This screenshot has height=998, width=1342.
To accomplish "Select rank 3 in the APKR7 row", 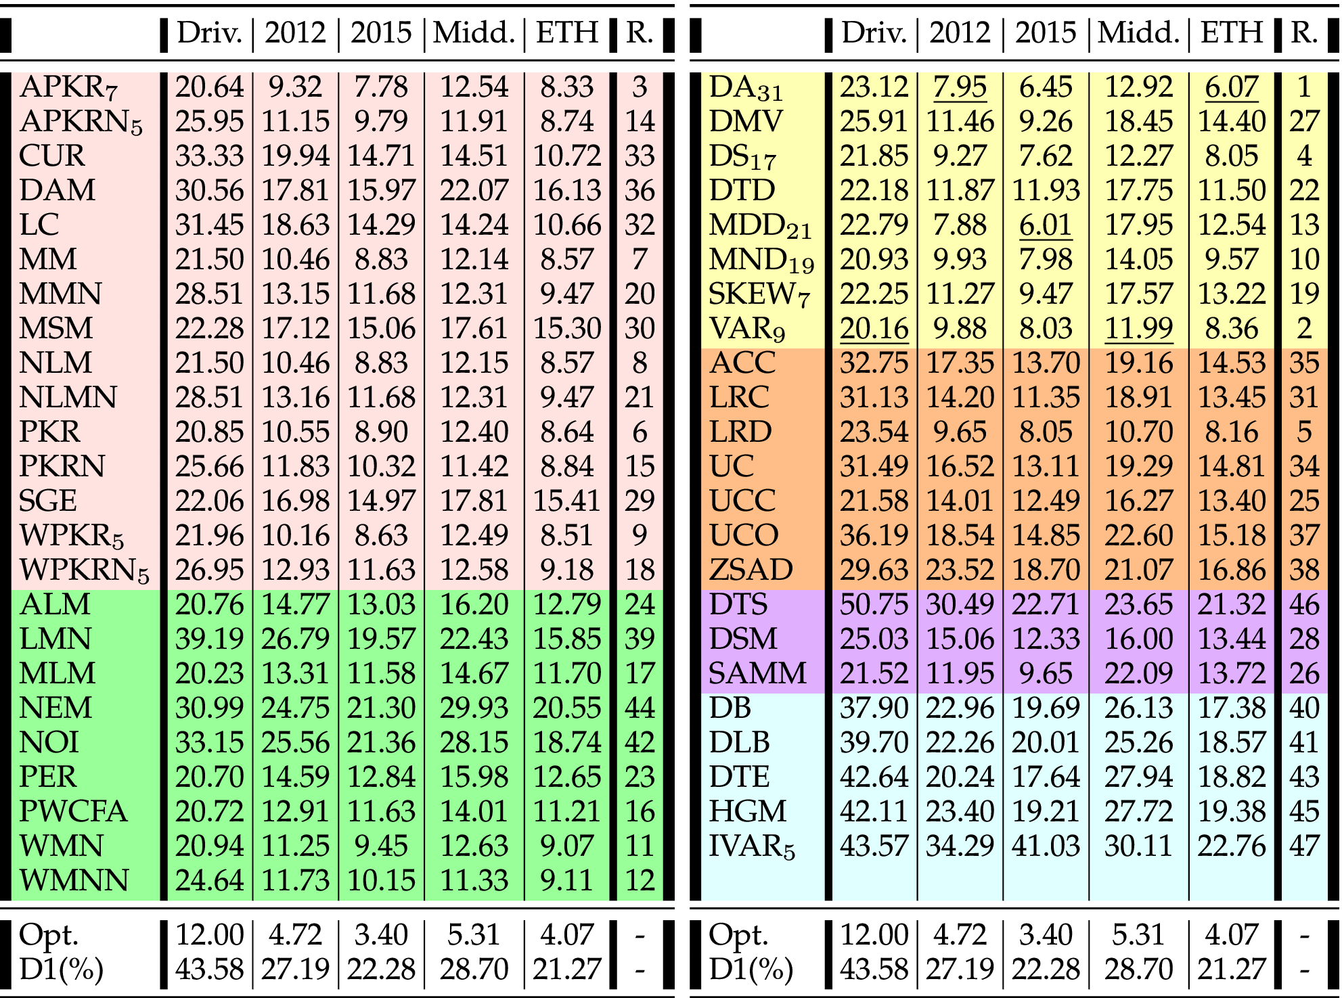I will click(640, 87).
